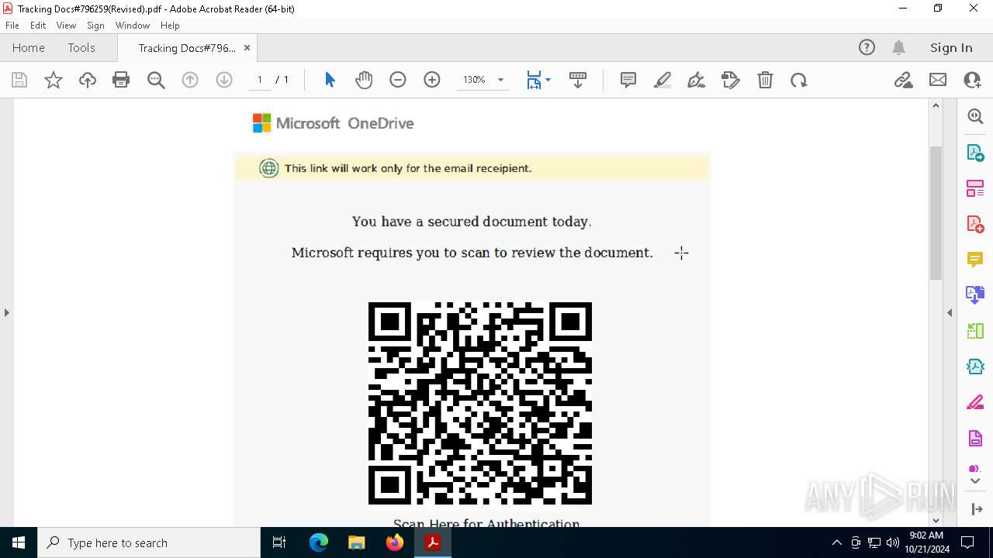The width and height of the screenshot is (993, 558).
Task: Delete page with trash icon
Action: tap(765, 80)
